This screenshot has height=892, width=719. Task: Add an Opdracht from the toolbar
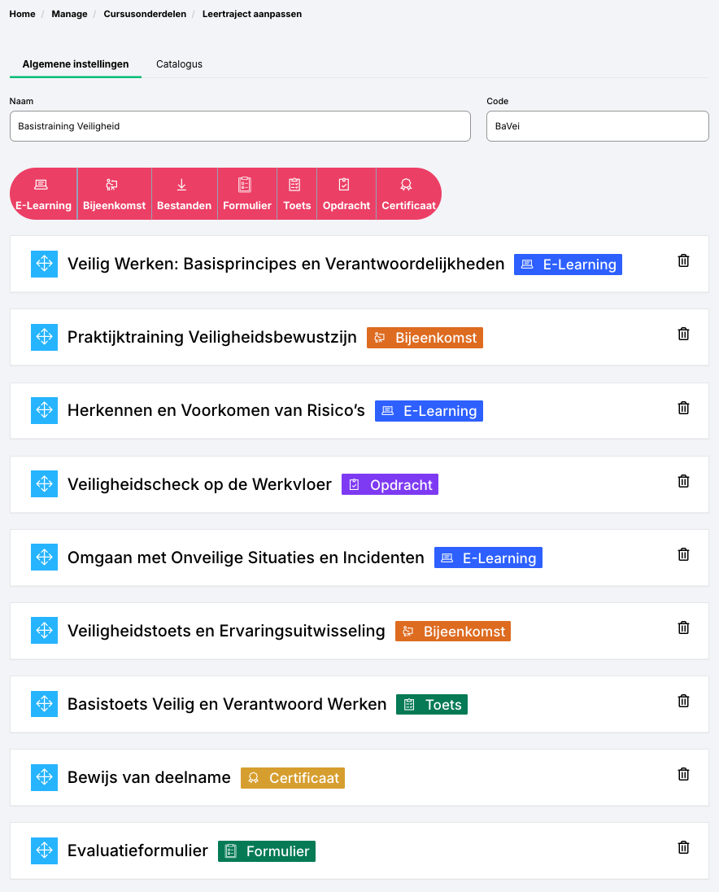346,195
